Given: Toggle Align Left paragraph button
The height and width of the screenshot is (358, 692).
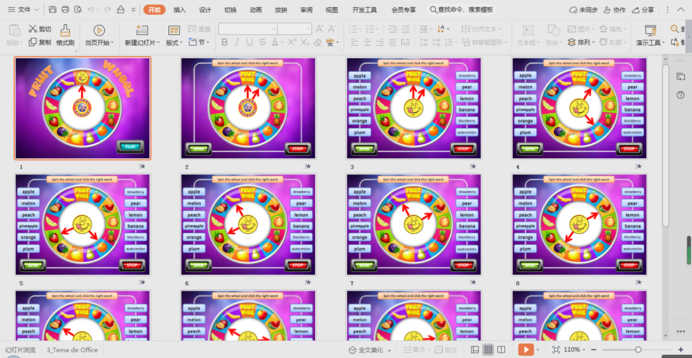Looking at the screenshot, I should pyautogui.click(x=354, y=42).
